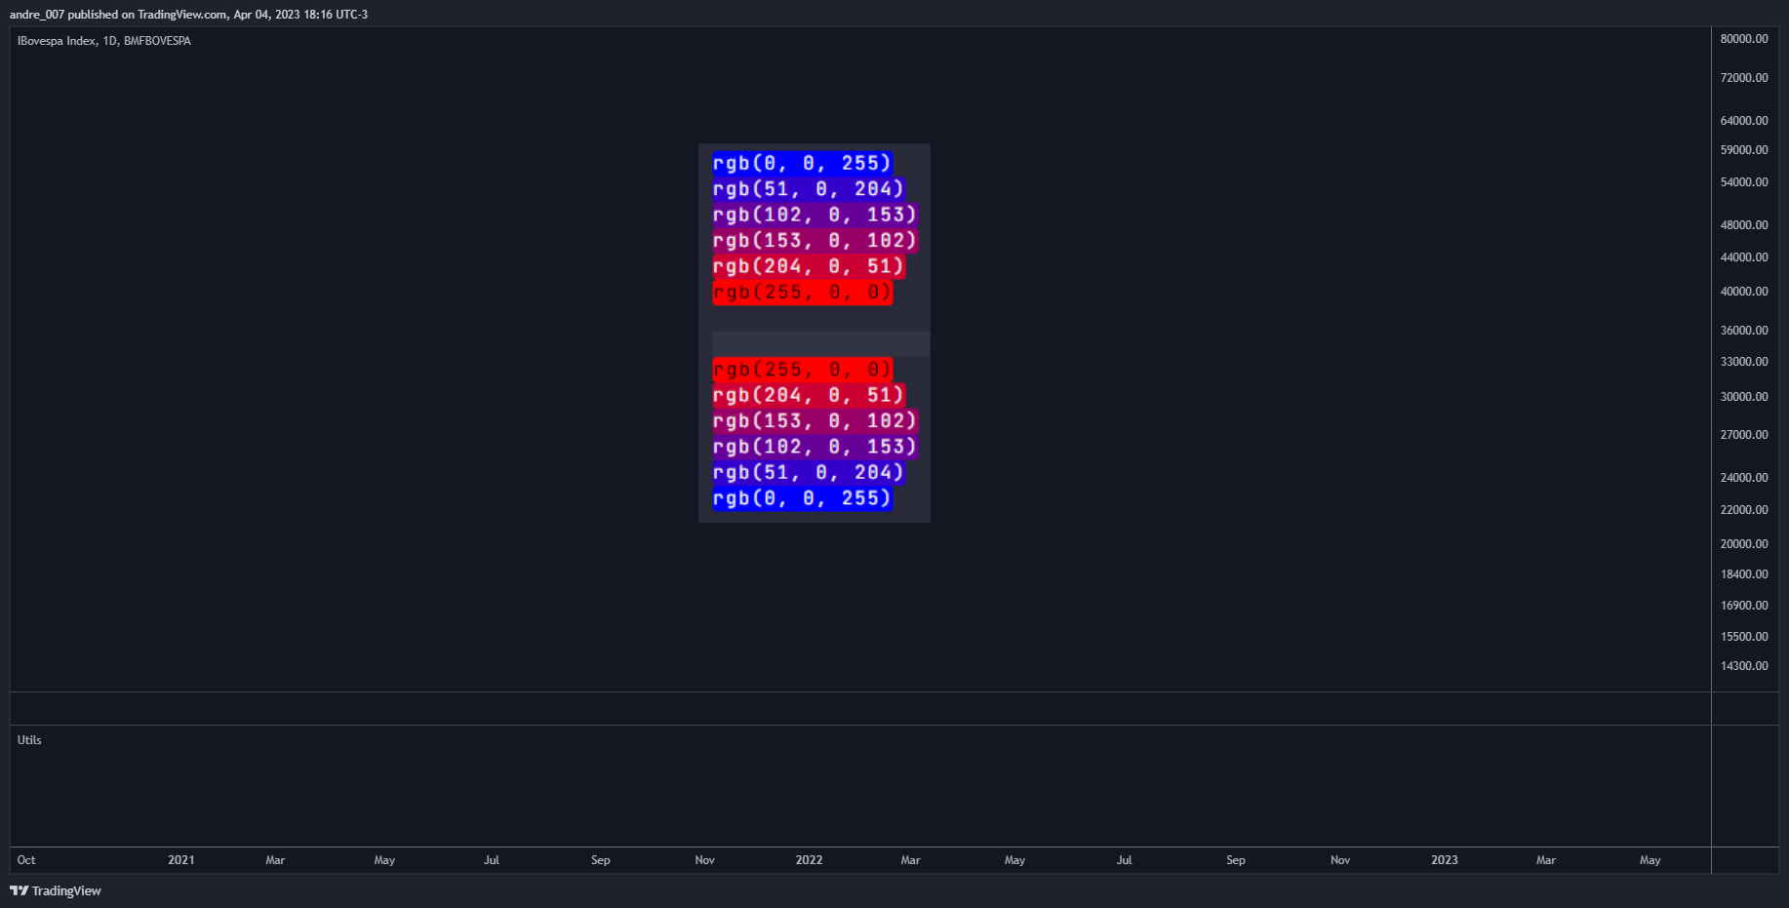Image resolution: width=1789 pixels, height=908 pixels.
Task: Select the IBovespa Index, 1D, BMFBOVESPA title
Action: pos(104,41)
